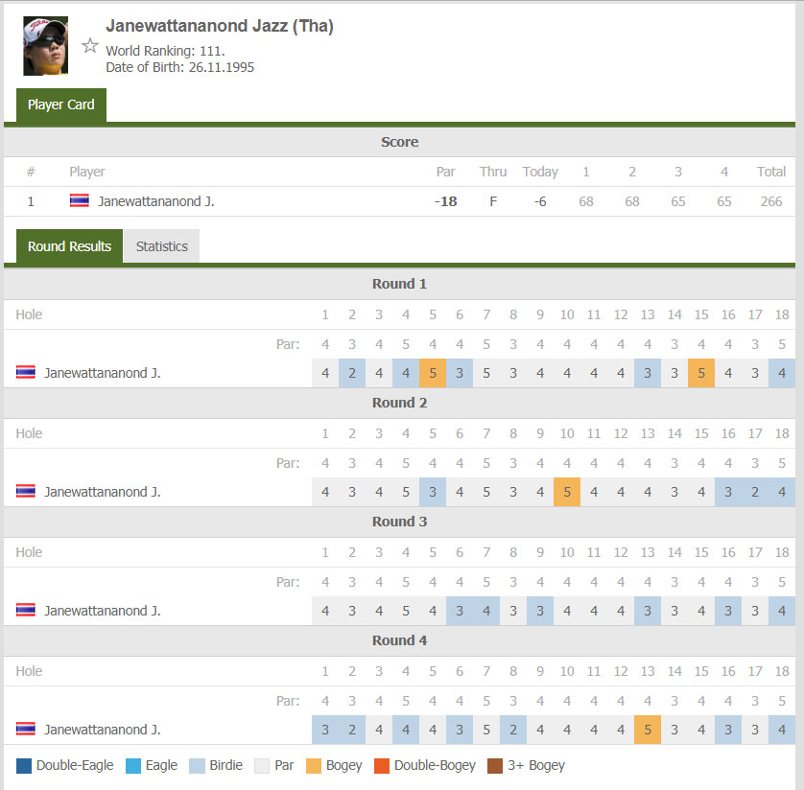Click the Thailand flag in Round 3 row
Screen dimensions: 804x790
tap(26, 610)
